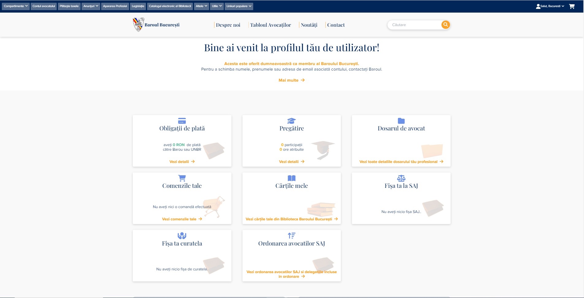The width and height of the screenshot is (584, 298).
Task: Open the book icon above Cărțile mele
Action: (292, 178)
